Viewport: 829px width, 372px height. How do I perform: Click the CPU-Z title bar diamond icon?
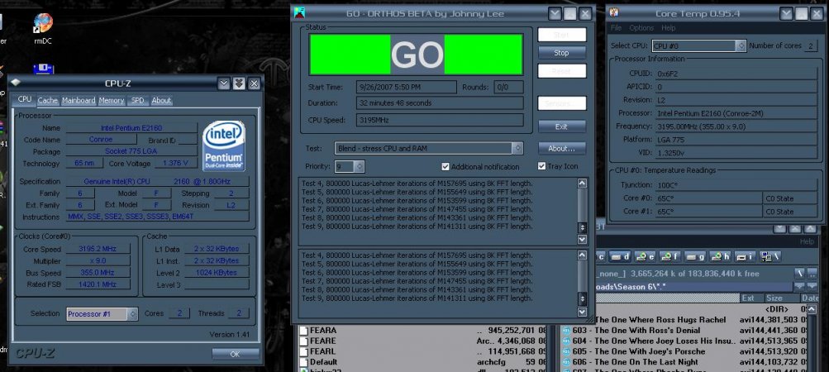tap(16, 83)
